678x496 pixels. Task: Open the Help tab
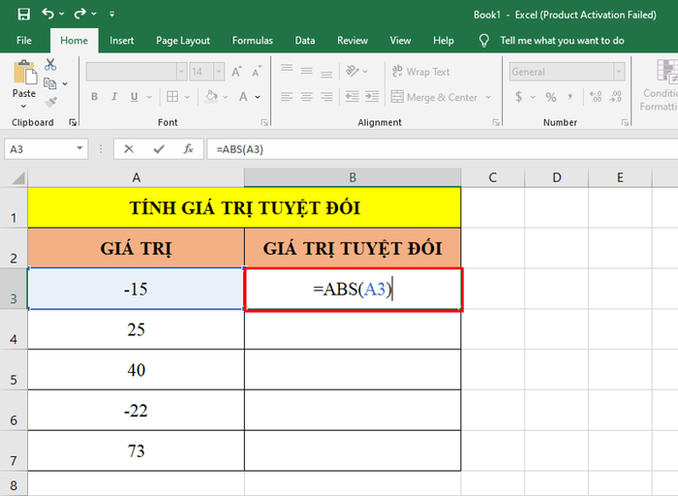444,41
